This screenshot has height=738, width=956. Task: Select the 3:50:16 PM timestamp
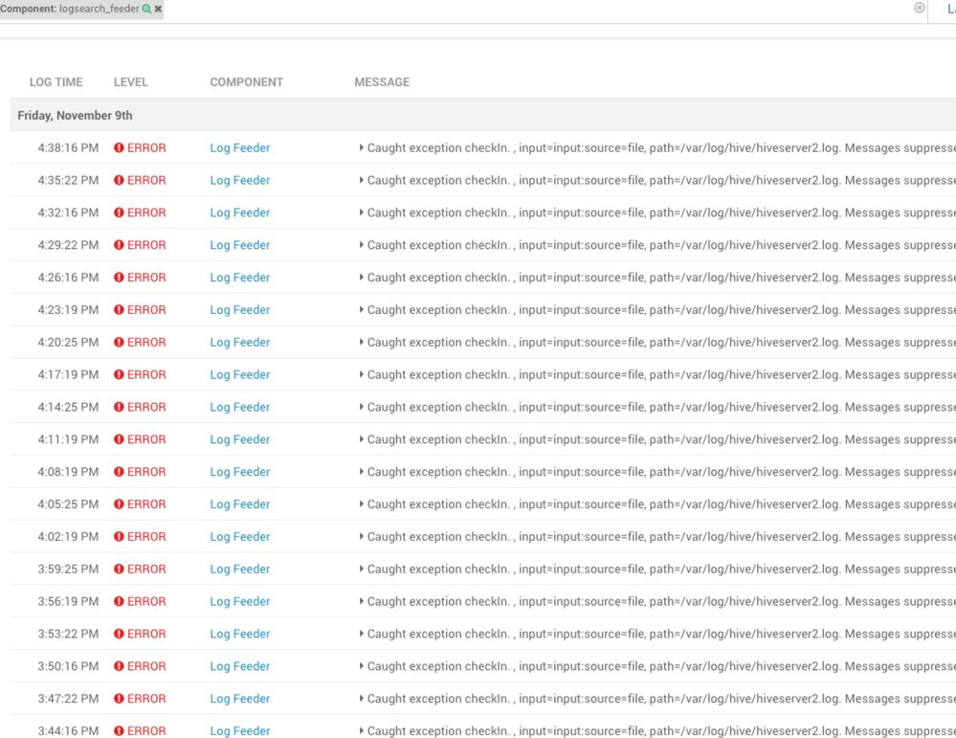[68, 665]
